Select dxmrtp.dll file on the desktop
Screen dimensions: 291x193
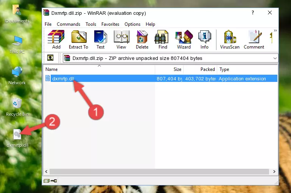pos(17,138)
